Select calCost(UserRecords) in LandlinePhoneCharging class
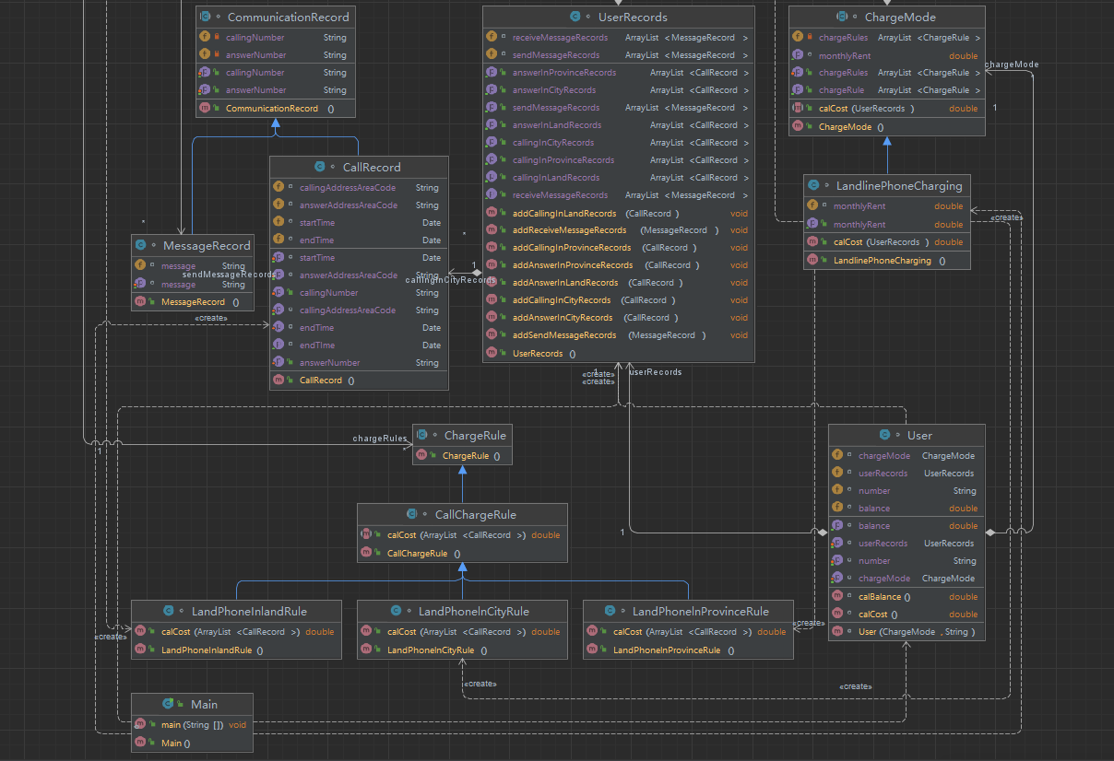1114x761 pixels. 887,242
